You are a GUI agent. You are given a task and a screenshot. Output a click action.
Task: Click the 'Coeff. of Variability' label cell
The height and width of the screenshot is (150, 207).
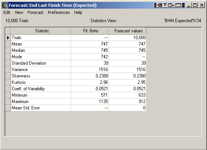(x=41, y=89)
